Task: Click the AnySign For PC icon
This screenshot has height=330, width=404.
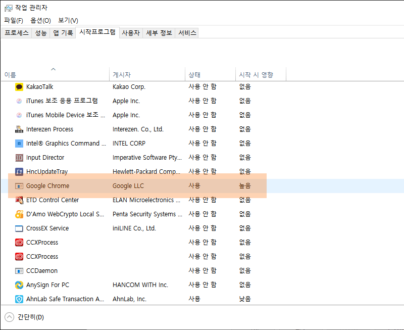Action: [x=19, y=285]
